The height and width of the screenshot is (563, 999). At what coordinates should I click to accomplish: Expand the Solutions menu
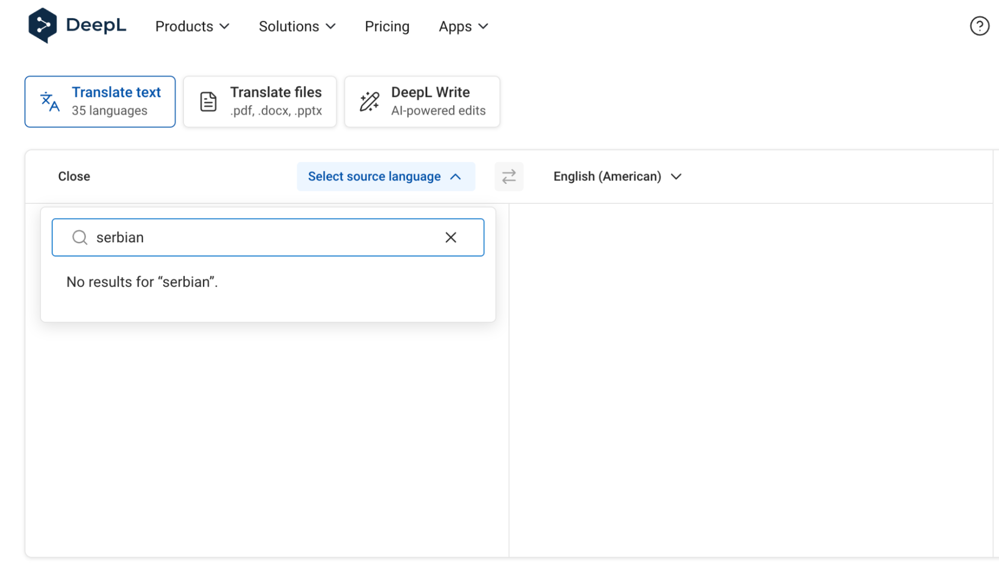297,26
